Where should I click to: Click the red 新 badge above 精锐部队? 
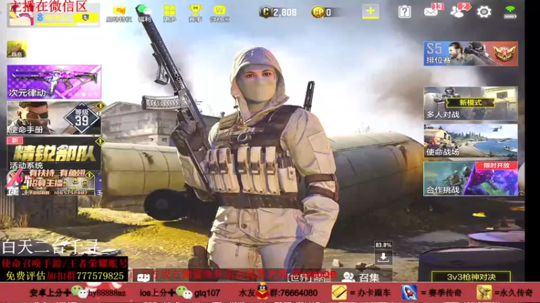click(15, 140)
